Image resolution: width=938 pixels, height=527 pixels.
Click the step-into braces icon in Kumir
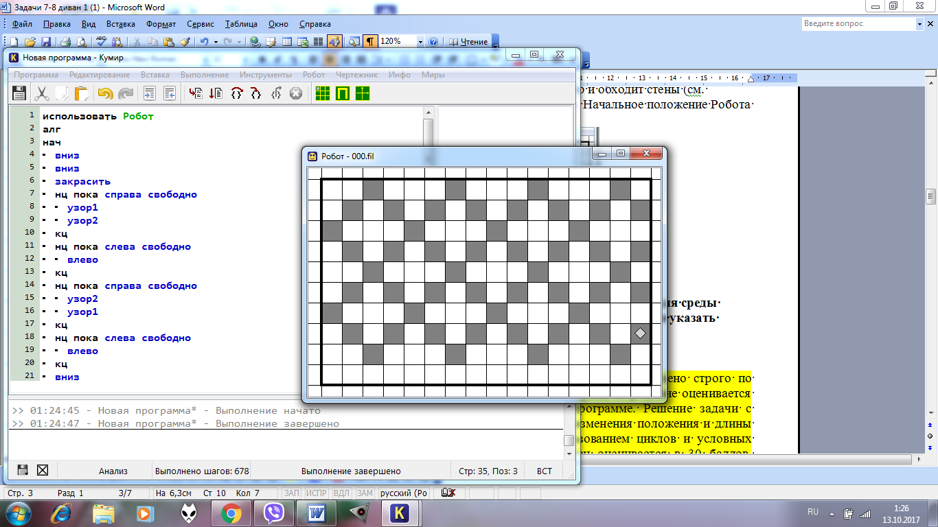click(256, 93)
